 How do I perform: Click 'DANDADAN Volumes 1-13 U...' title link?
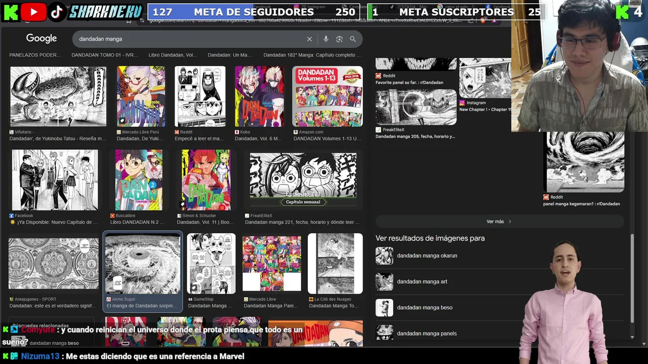click(x=327, y=139)
